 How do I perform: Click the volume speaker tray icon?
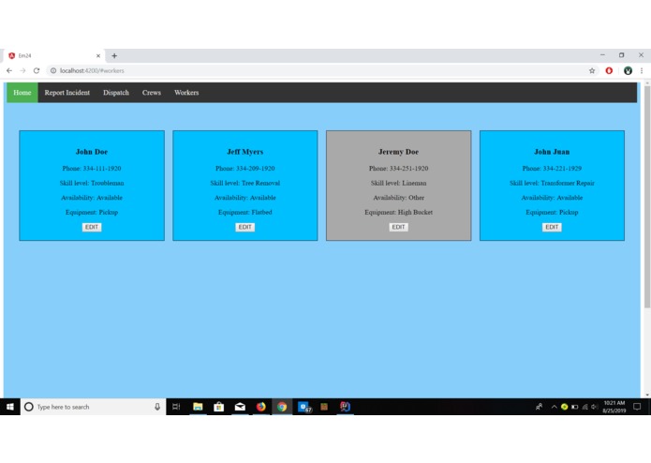pos(595,407)
